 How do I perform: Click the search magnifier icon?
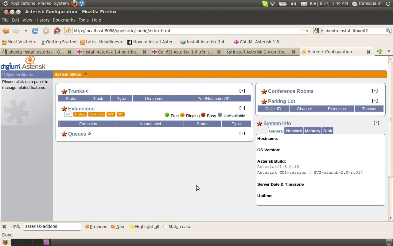coord(388,31)
